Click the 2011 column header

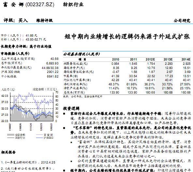(x=134, y=60)
